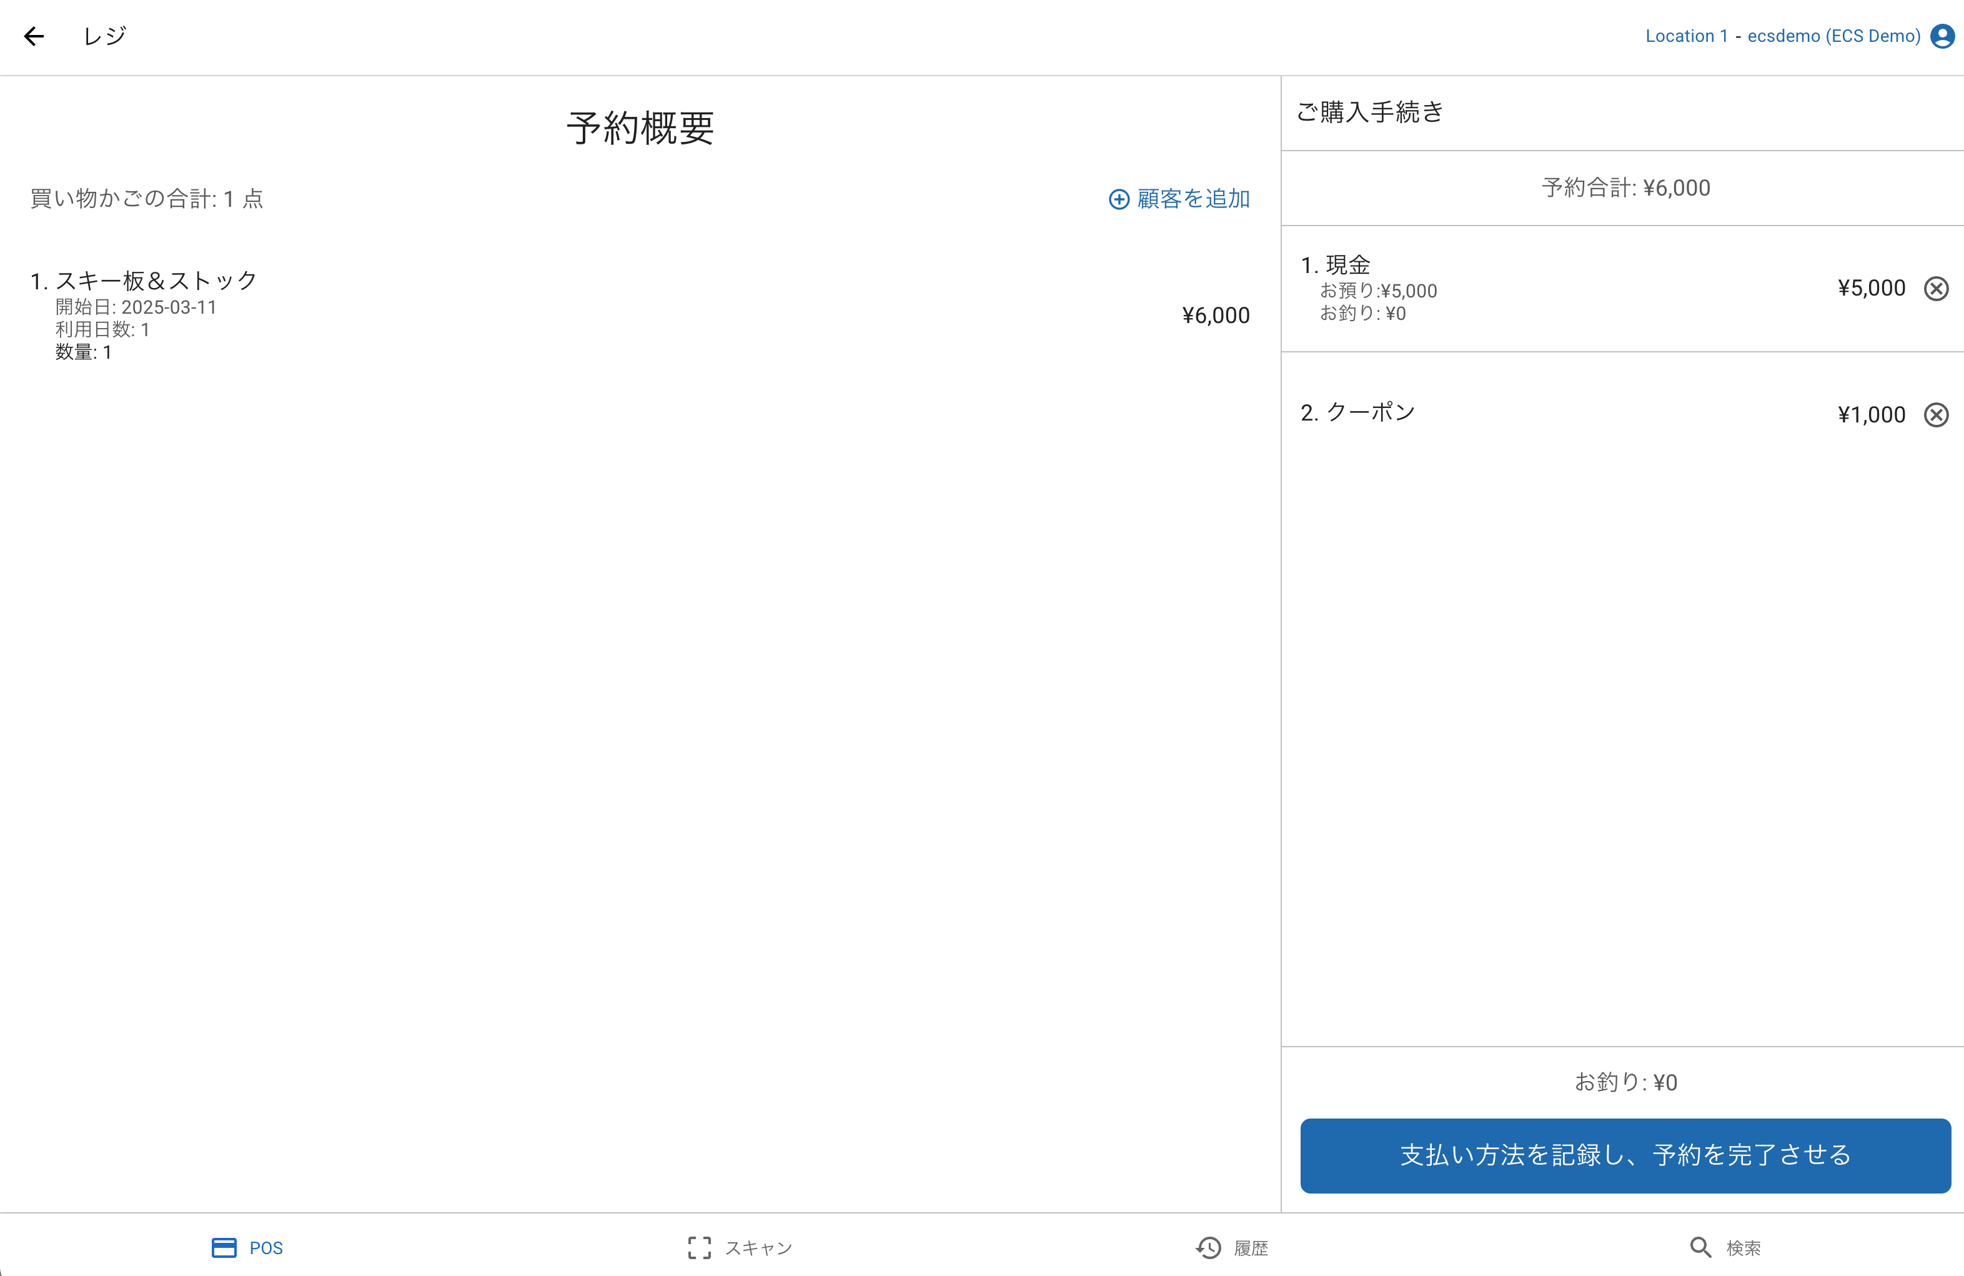Open the user account avatar icon

(x=1942, y=36)
